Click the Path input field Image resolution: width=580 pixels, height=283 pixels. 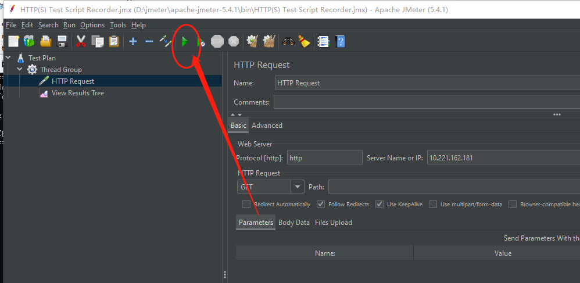click(454, 187)
